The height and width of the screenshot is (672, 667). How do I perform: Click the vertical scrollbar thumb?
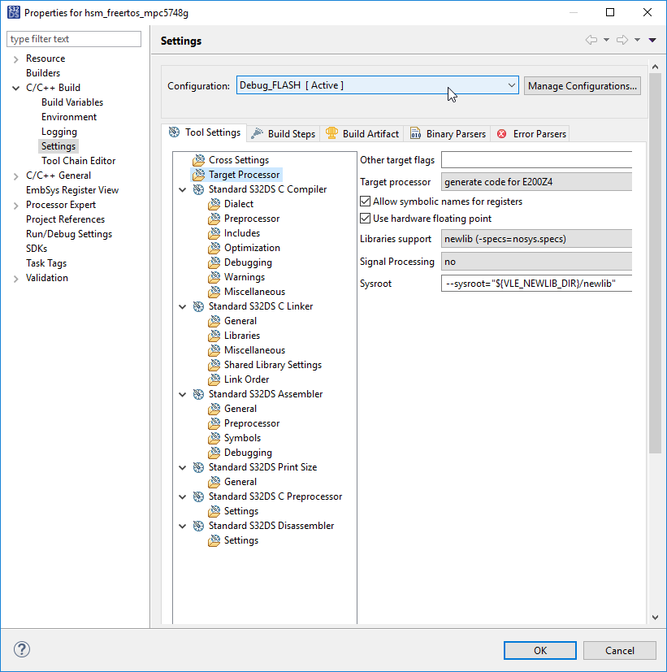[655, 262]
